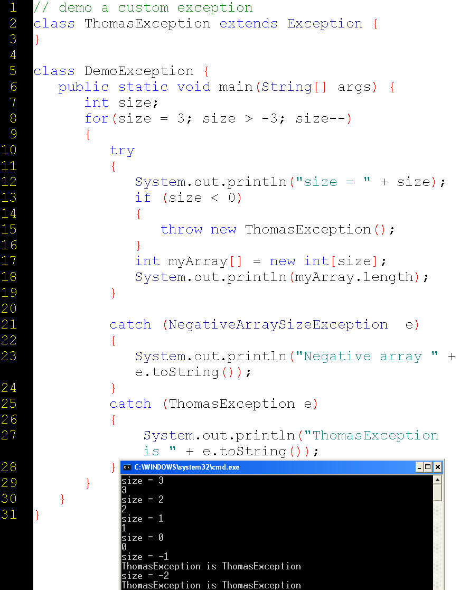Click 'ThomasException()' on line 15
Image resolution: width=460 pixels, height=590 pixels.
pos(315,230)
